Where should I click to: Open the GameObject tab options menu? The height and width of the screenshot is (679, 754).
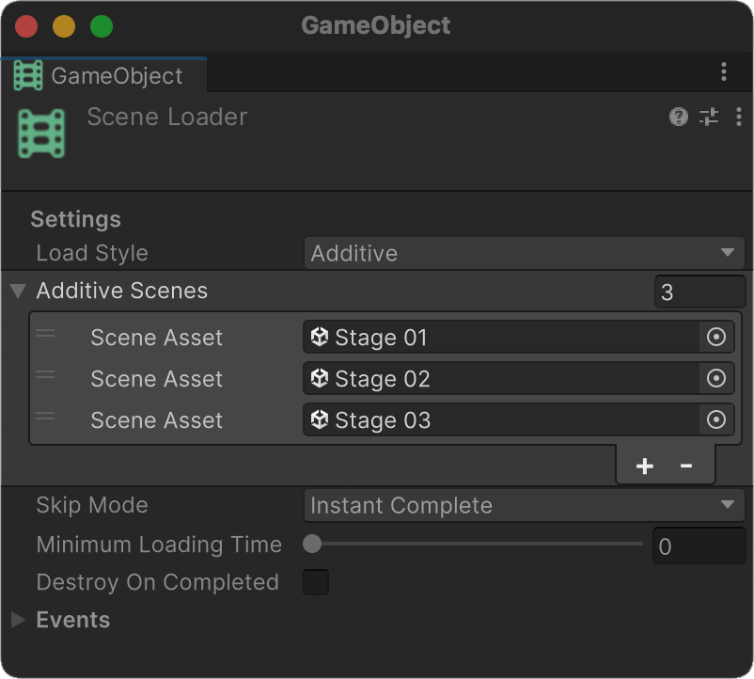click(724, 71)
